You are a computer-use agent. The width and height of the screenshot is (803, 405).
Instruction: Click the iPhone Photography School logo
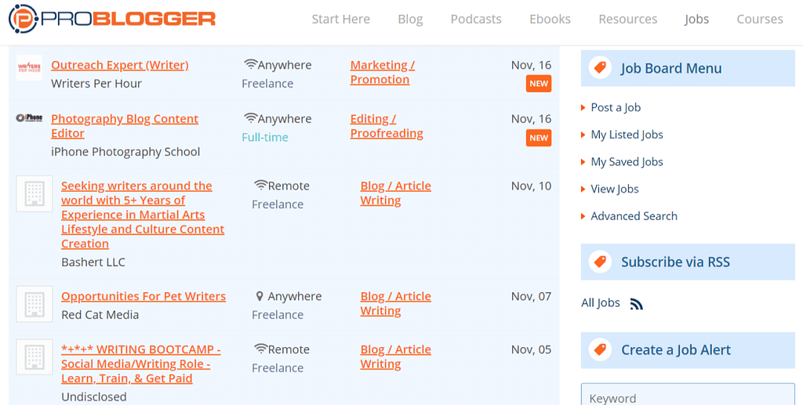[x=29, y=118]
